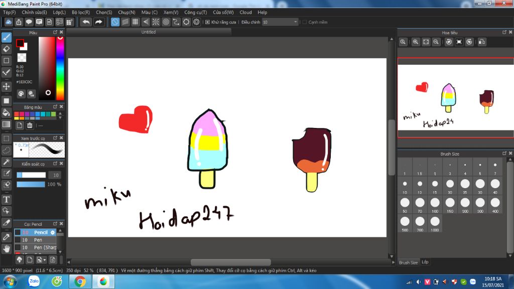Click the export share icon
The image size is (514, 289).
point(19,22)
